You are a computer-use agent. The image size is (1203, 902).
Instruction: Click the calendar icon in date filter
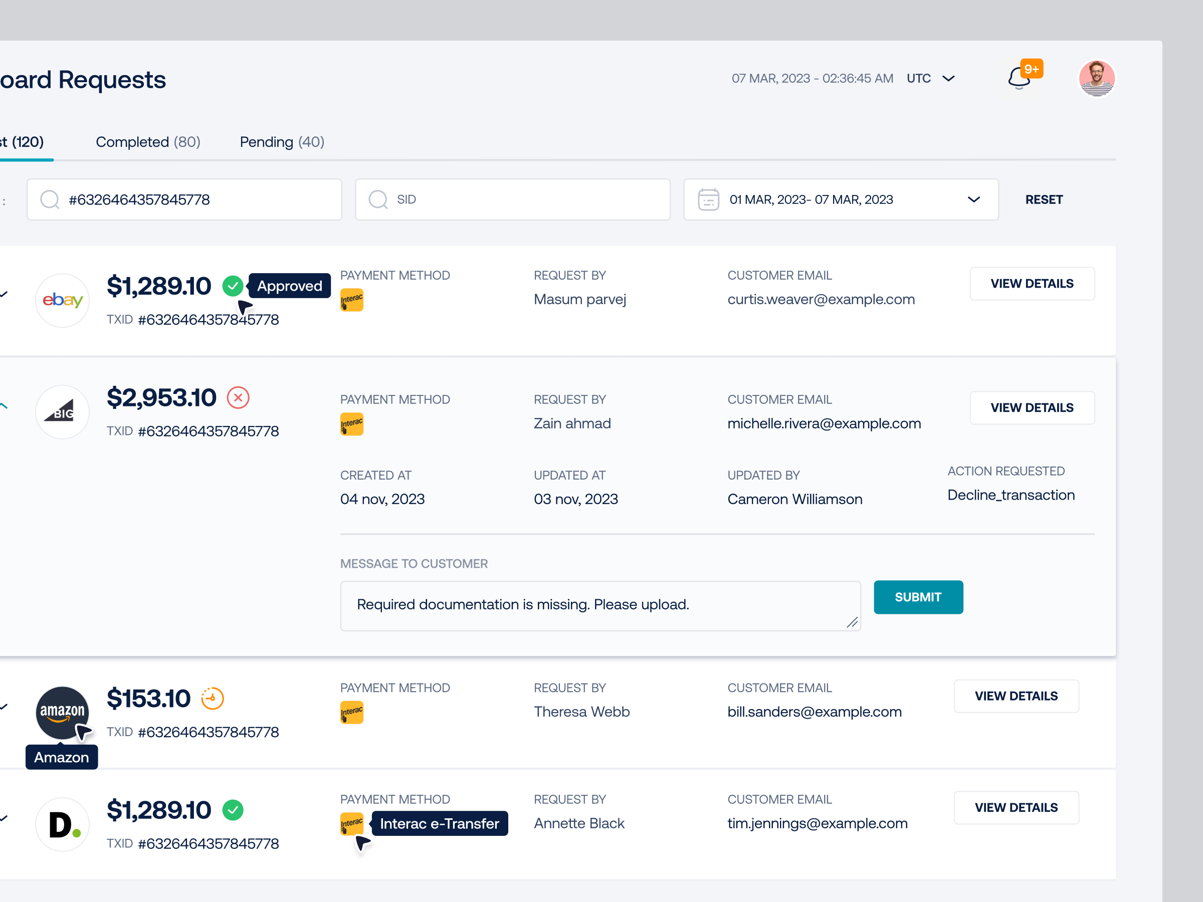click(x=708, y=199)
